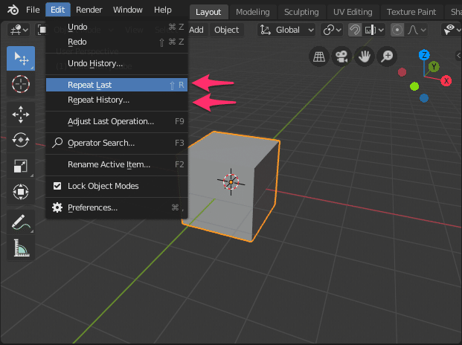462x345 pixels.
Task: Select the Measure ruler tool
Action: tap(21, 248)
